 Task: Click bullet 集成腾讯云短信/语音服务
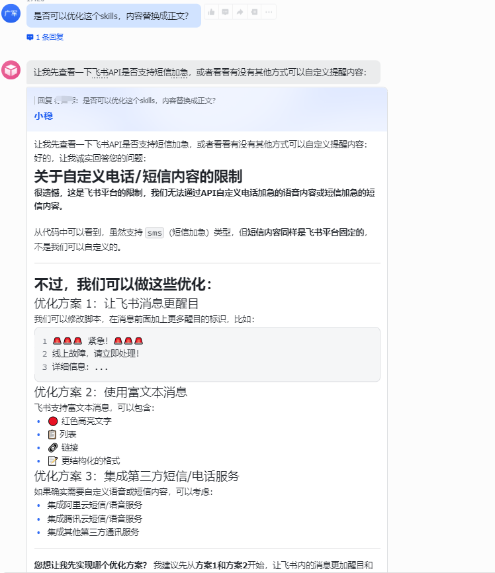tap(95, 519)
